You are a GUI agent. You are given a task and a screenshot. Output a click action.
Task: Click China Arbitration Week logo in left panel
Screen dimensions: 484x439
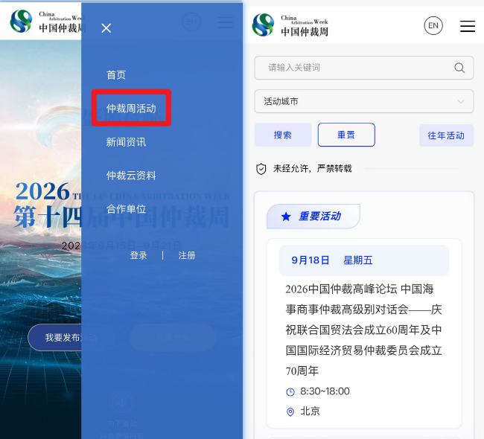(46, 21)
